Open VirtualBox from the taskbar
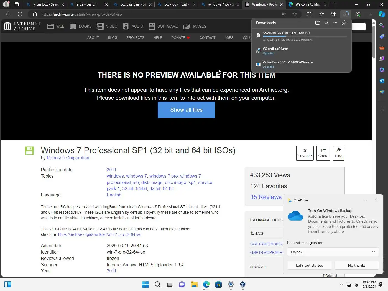The image size is (388, 291). [243, 284]
